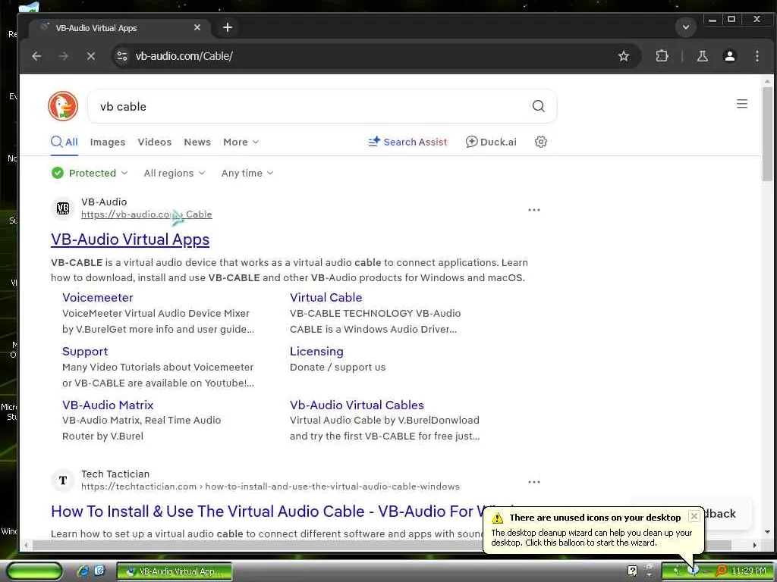Viewport: 777px width, 582px height.
Task: Open Duck.ai chat
Action: [x=491, y=142]
